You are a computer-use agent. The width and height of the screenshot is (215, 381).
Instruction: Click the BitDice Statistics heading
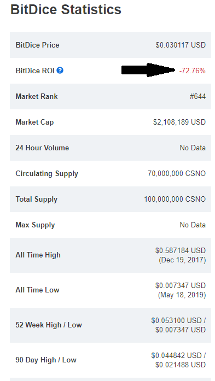[66, 9]
